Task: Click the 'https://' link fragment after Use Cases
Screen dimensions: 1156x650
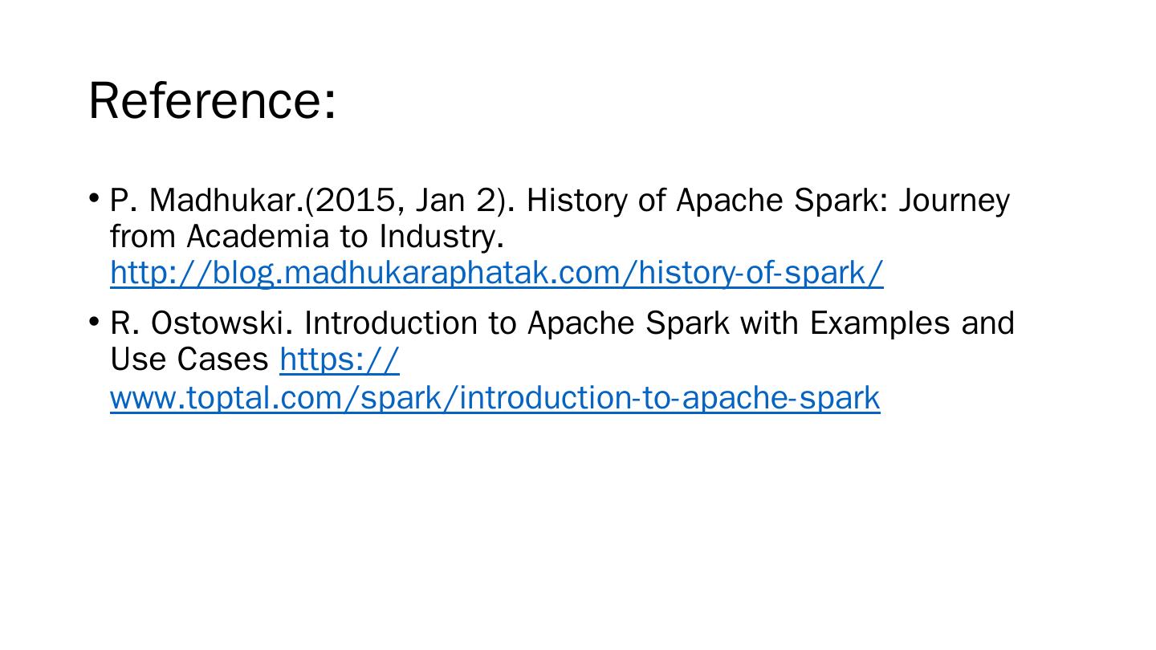Action: (x=339, y=360)
